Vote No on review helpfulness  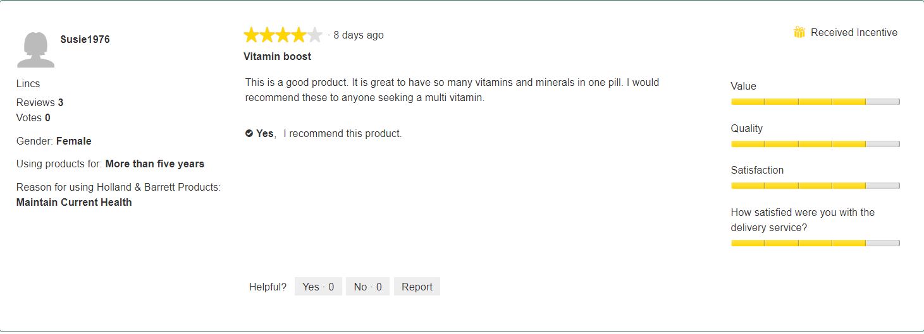[368, 287]
